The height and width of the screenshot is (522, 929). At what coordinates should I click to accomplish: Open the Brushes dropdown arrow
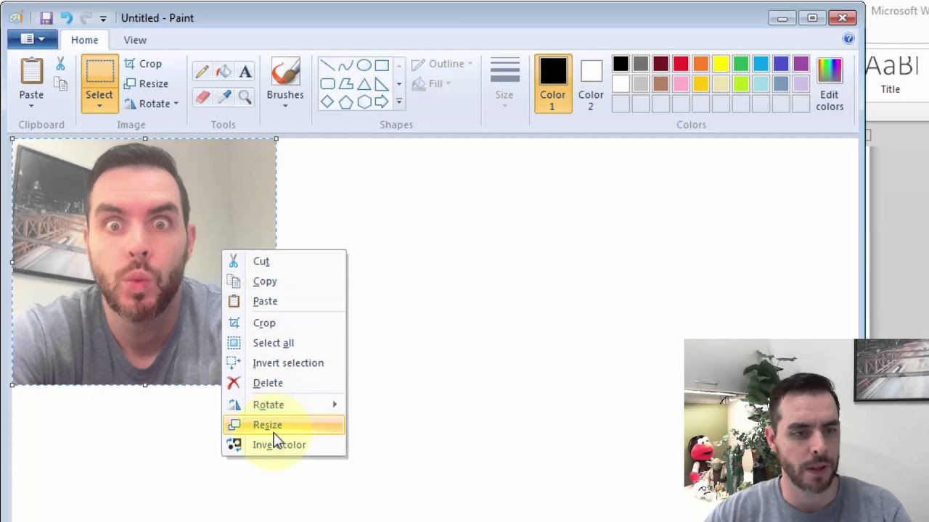[x=285, y=106]
